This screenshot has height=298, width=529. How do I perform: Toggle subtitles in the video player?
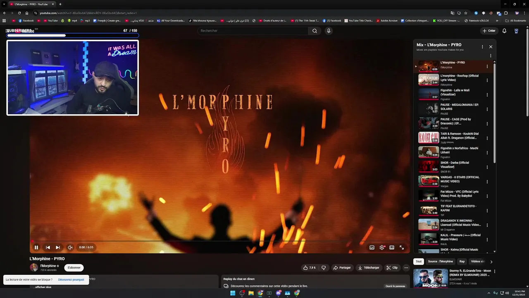[x=372, y=248]
